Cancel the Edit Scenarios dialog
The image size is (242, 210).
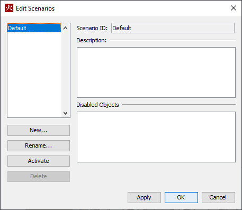pyautogui.click(x=218, y=197)
